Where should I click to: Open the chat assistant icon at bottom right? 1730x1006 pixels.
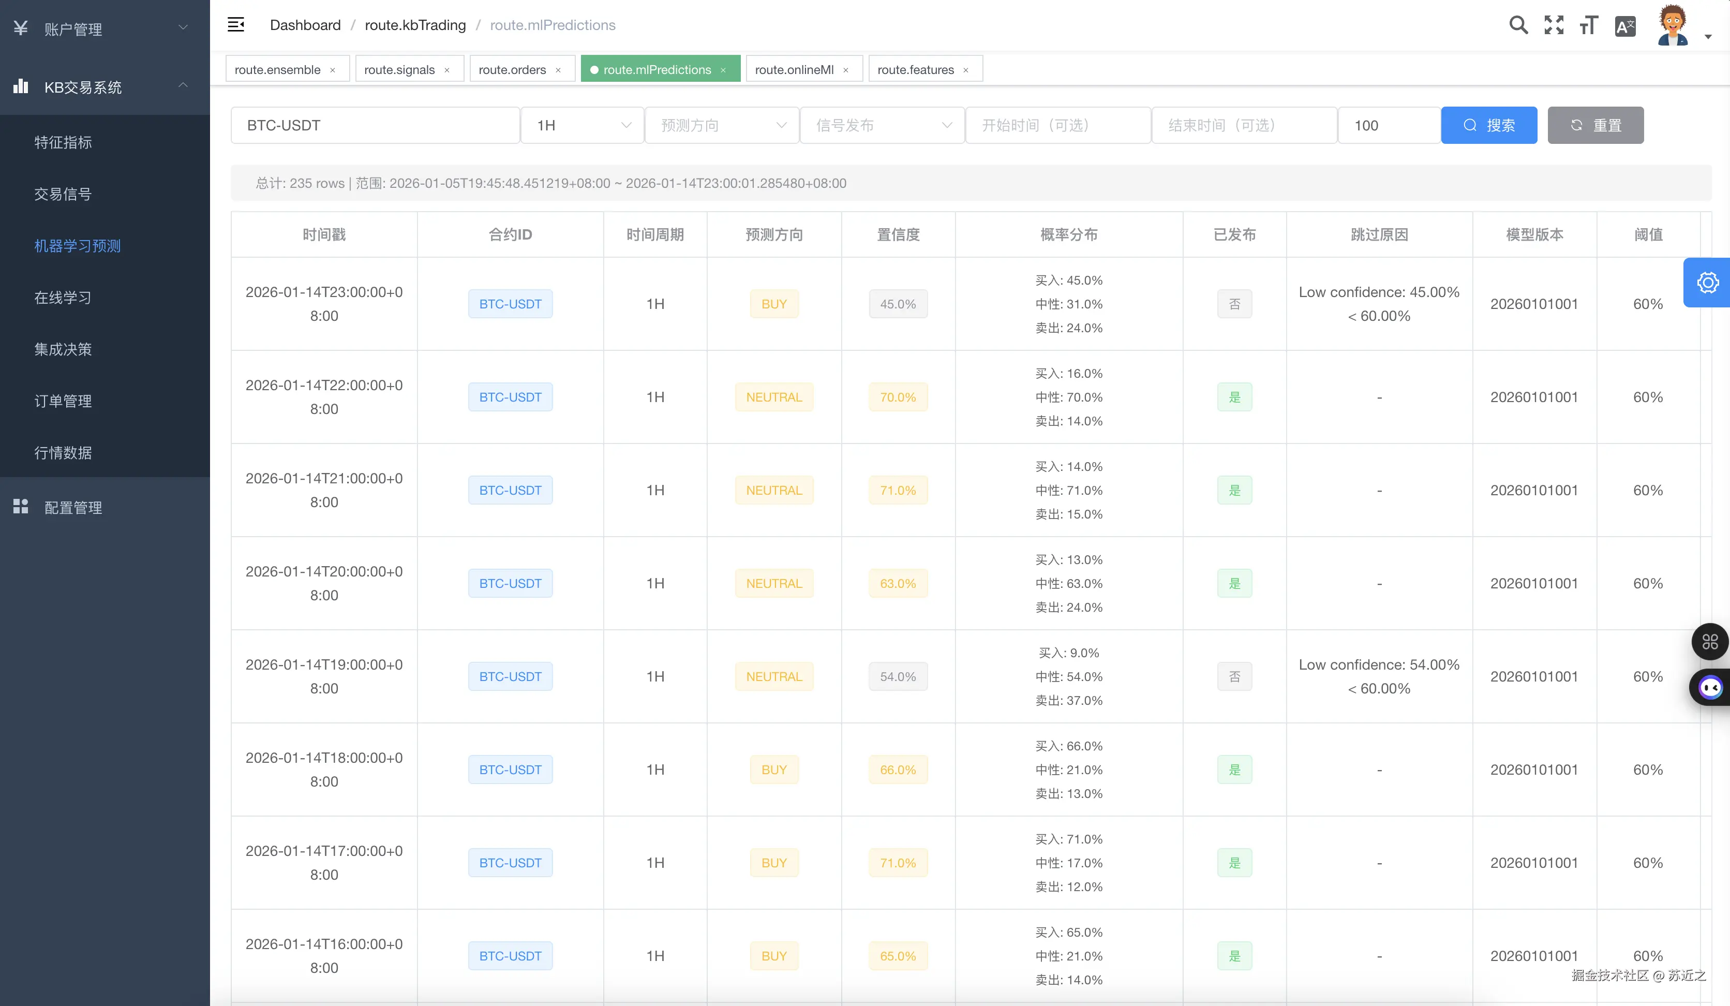coord(1710,687)
